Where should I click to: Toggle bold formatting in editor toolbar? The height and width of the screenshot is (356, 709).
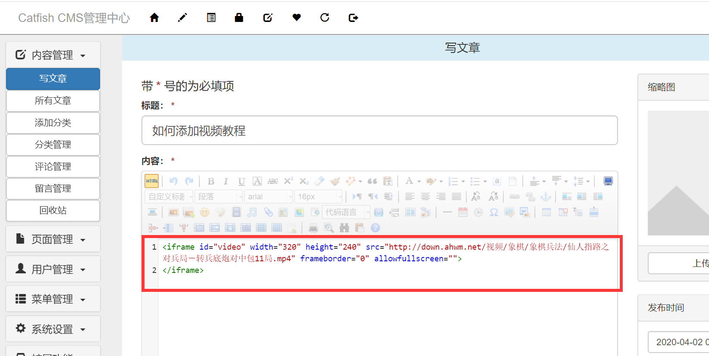pos(211,181)
